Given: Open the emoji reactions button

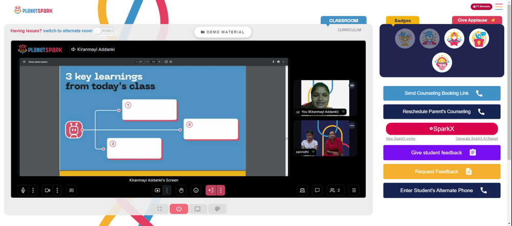Looking at the screenshot, I should (x=196, y=190).
